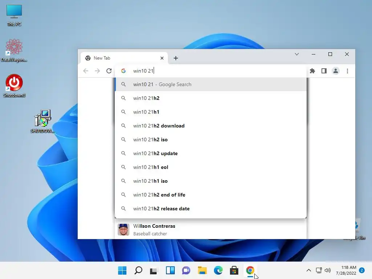372x279 pixels.
Task: Open the Windows Start button
Action: [x=122, y=270]
